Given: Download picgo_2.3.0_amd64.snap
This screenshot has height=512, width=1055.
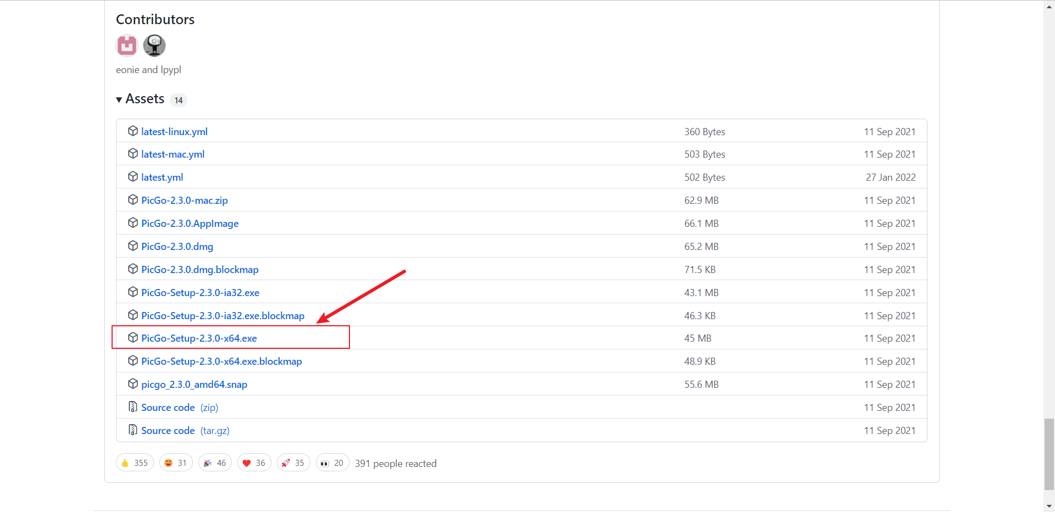Looking at the screenshot, I should click(x=194, y=385).
